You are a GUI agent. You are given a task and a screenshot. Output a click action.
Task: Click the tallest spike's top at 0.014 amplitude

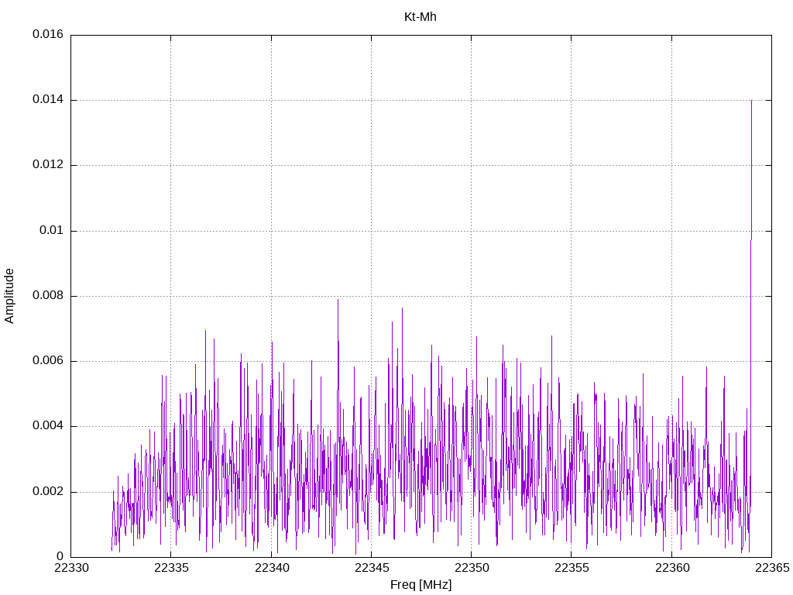point(751,101)
